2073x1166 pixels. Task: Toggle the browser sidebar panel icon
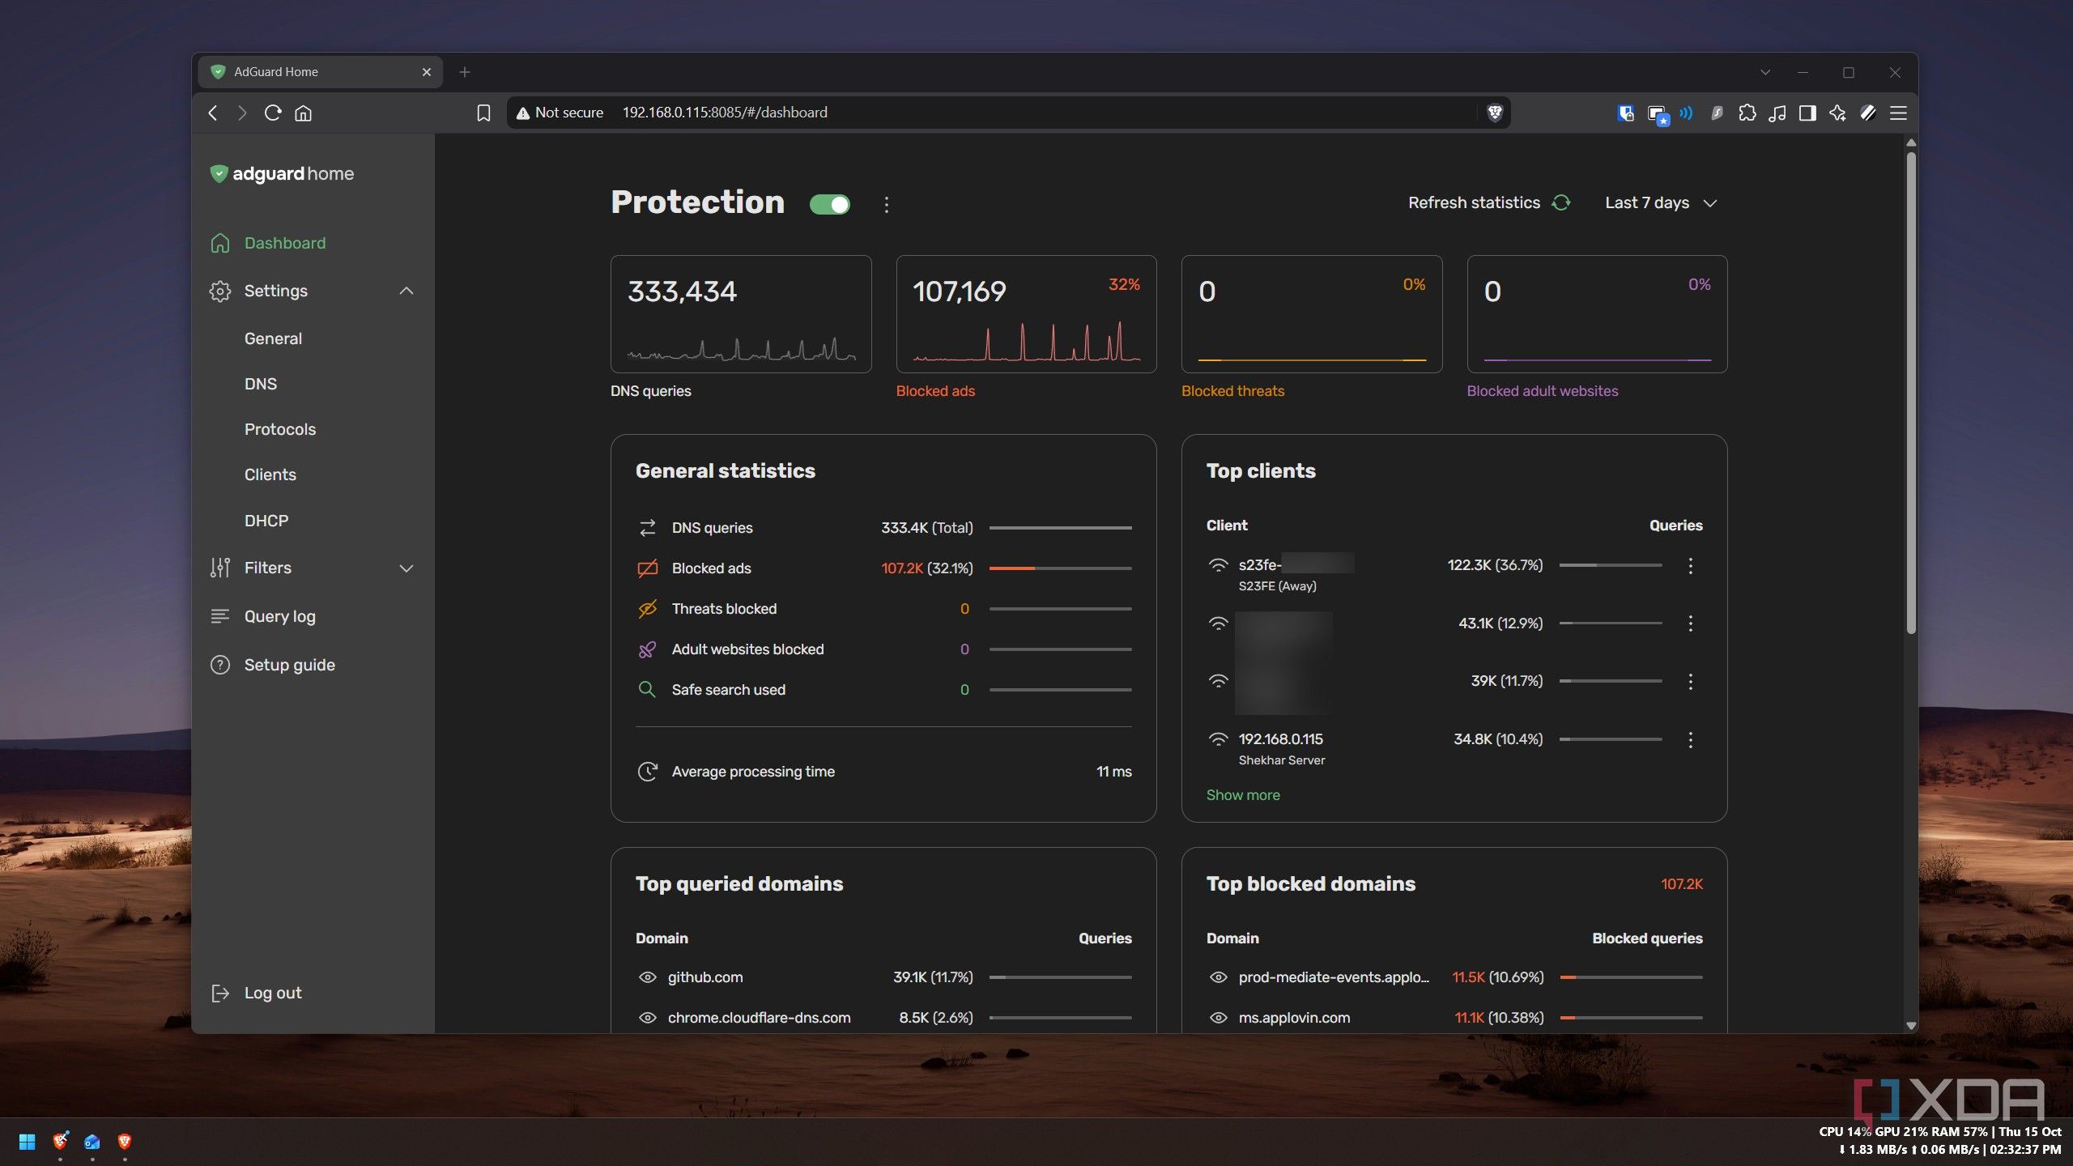[1807, 113]
